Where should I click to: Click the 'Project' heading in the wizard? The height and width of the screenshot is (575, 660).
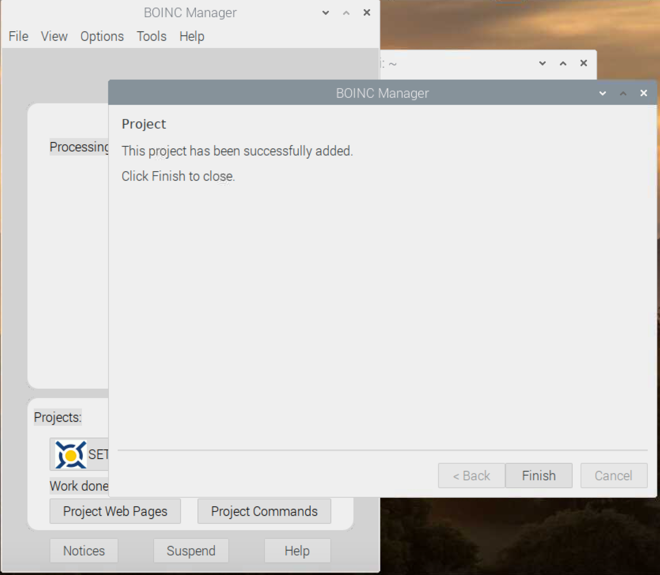144,124
